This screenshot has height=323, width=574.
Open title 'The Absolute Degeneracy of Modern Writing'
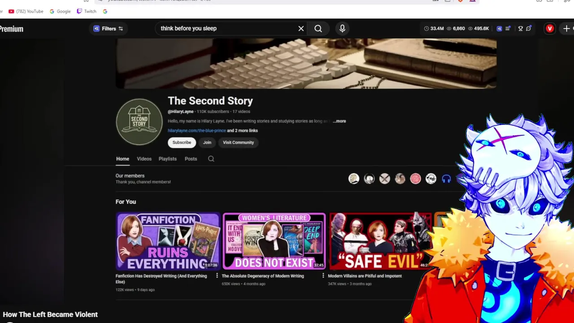point(263,276)
